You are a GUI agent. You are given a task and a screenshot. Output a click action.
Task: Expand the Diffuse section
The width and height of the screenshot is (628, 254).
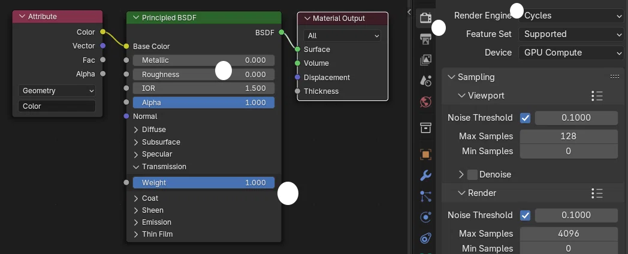136,130
